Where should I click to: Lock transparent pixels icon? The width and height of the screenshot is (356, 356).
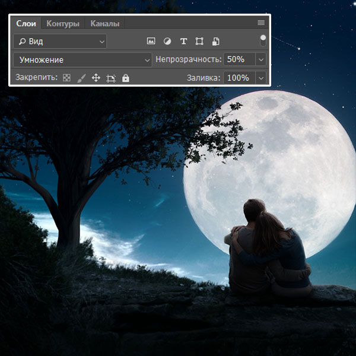pos(66,78)
